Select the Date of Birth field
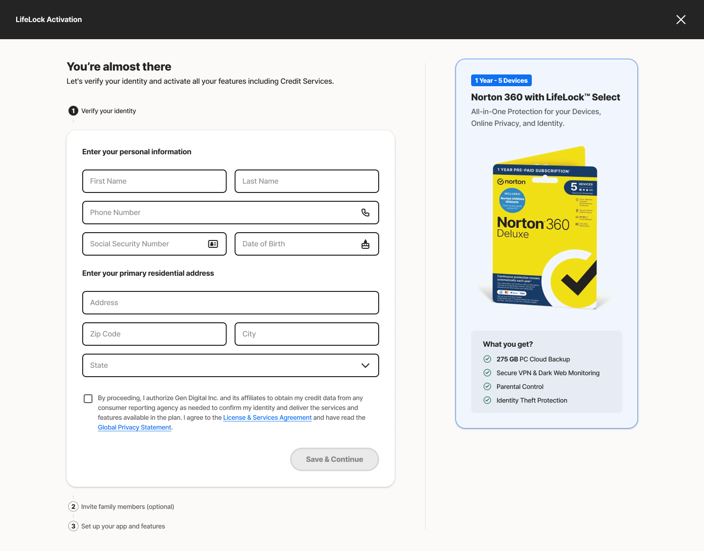704x551 pixels. [x=307, y=244]
